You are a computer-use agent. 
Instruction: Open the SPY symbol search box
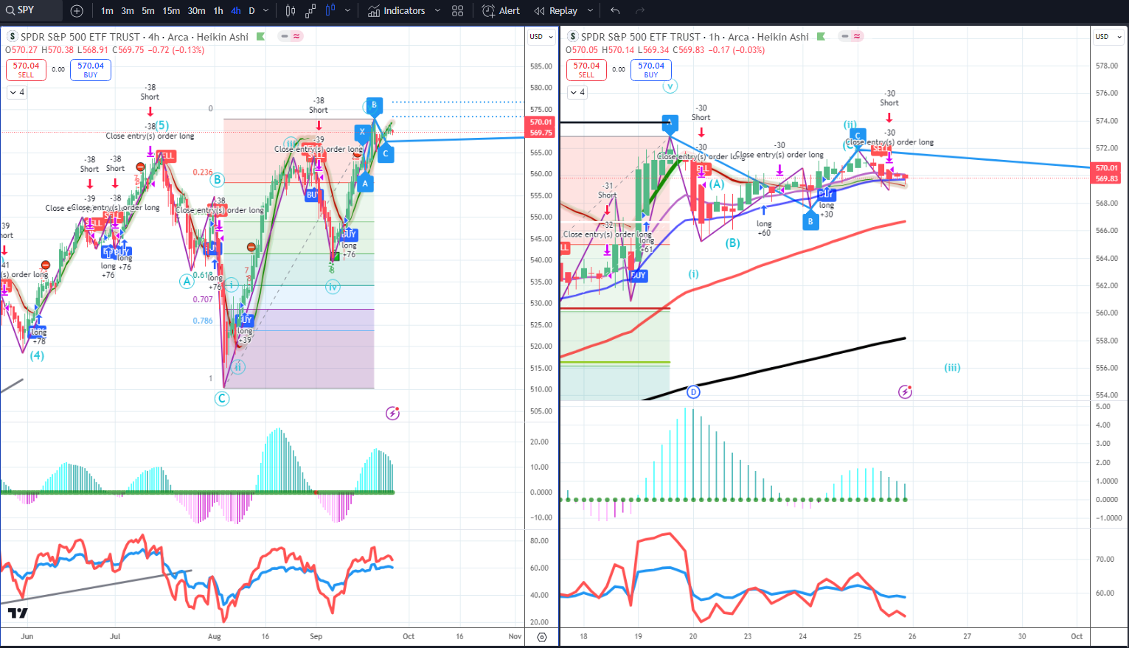[31, 10]
